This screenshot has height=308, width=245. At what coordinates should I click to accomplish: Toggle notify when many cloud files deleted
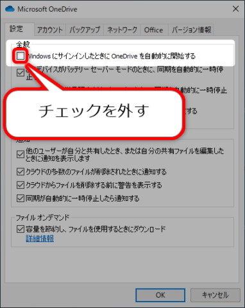click(21, 172)
